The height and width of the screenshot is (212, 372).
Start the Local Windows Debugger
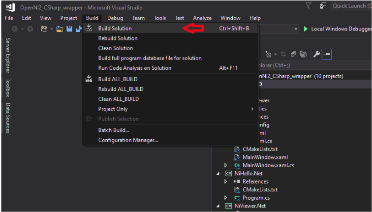click(x=337, y=29)
